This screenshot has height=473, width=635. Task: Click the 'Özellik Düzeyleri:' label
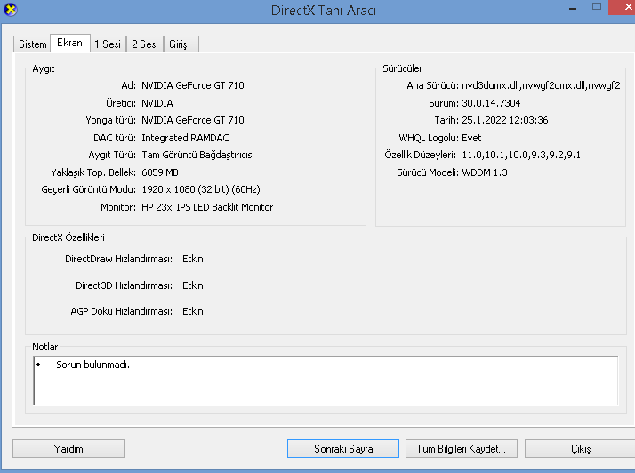pos(420,155)
